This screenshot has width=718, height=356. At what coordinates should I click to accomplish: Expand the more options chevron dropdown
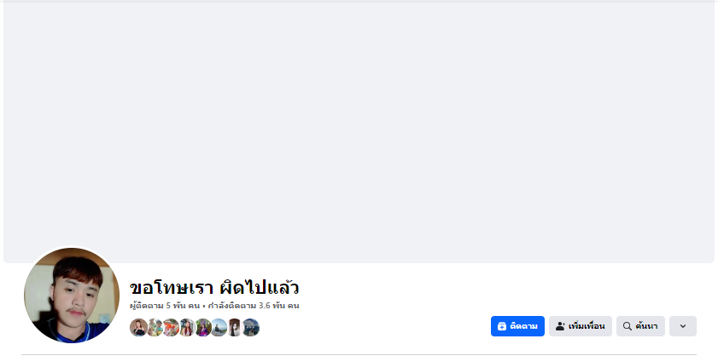[x=682, y=326]
